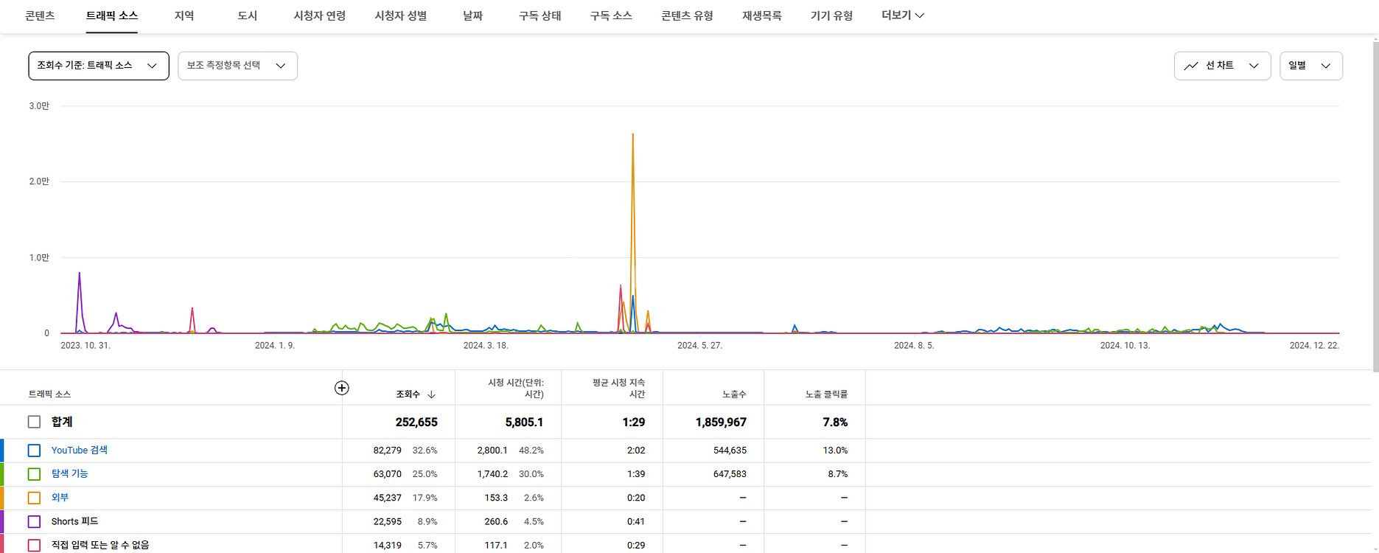The image size is (1379, 553).
Task: Click the 트래픽 소스 column header
Action: click(x=49, y=394)
